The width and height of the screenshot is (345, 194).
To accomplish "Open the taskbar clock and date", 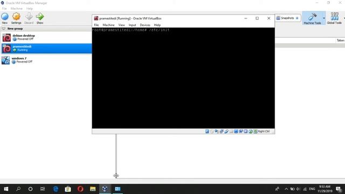I will [x=325, y=189].
